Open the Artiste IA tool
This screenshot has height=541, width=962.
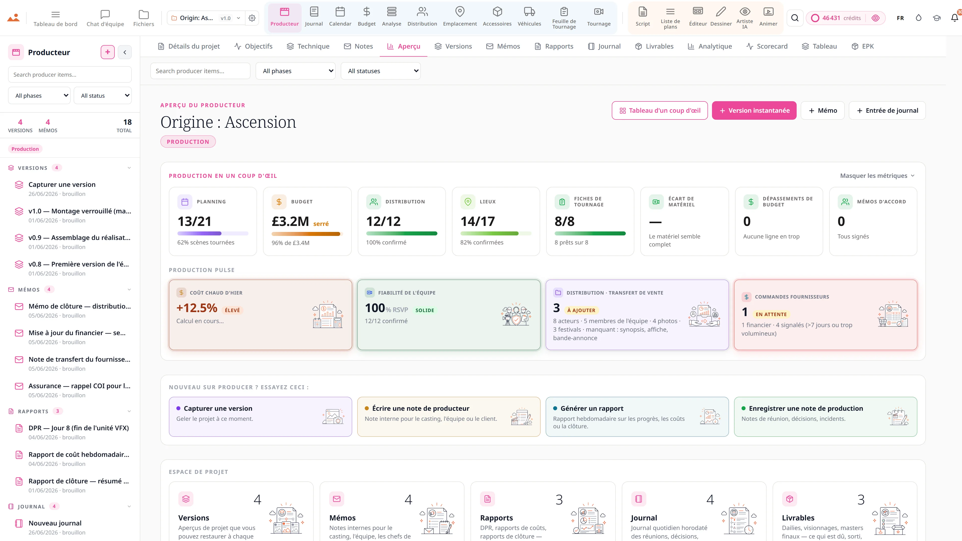[x=745, y=18]
